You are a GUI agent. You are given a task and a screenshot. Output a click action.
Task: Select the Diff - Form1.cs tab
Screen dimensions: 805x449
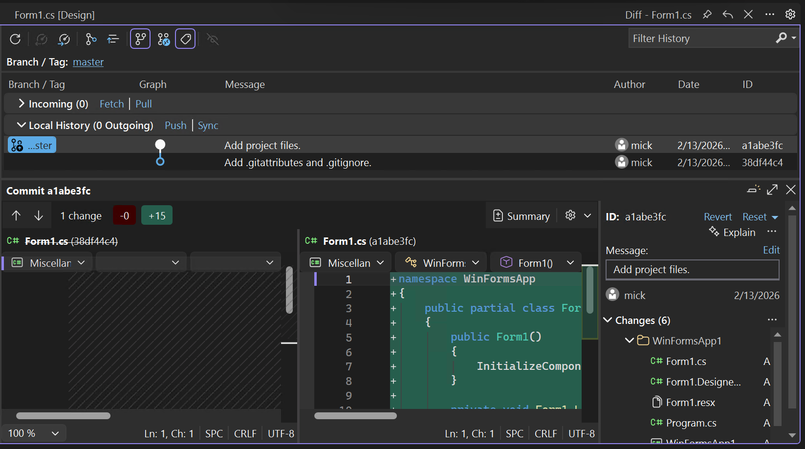[658, 15]
